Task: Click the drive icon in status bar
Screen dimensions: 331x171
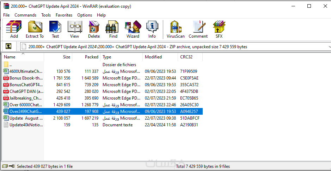Action: (5, 166)
